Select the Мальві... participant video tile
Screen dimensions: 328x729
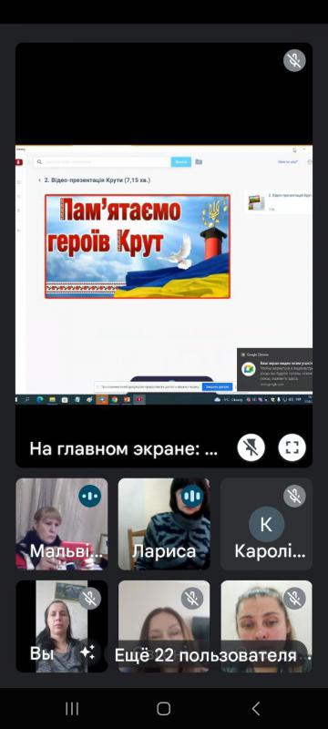point(62,525)
